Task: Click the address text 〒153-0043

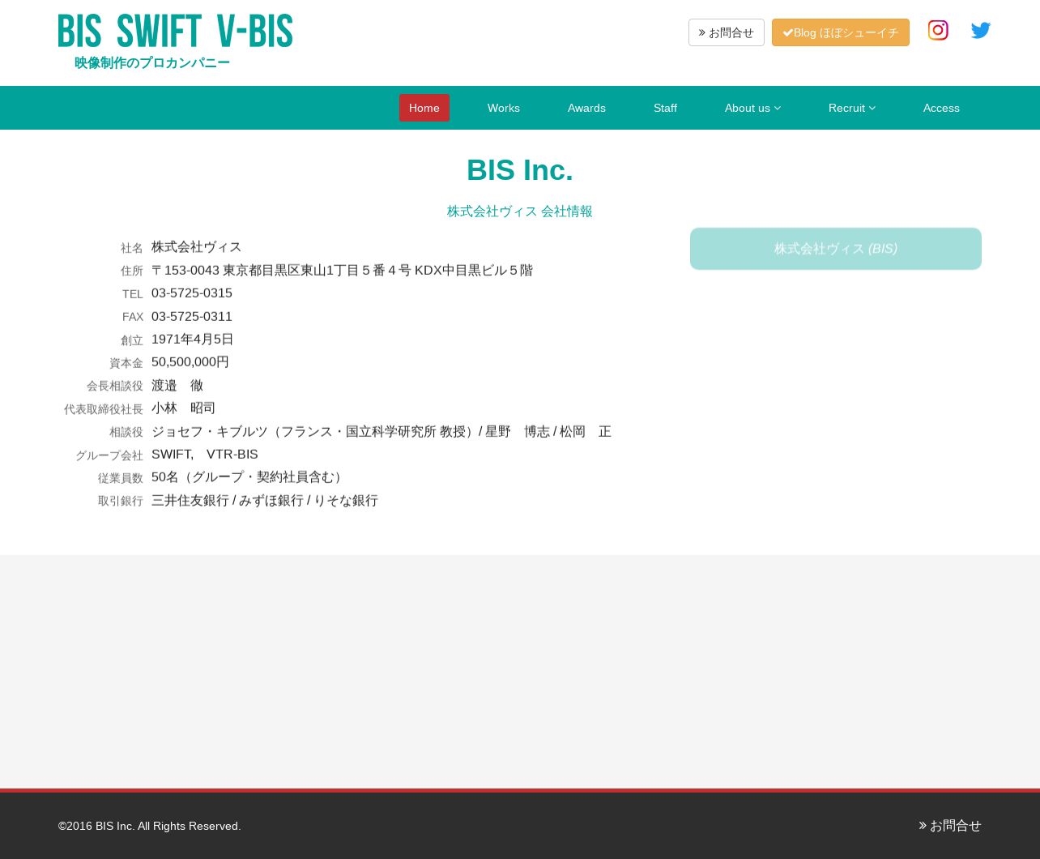Action: click(x=342, y=270)
